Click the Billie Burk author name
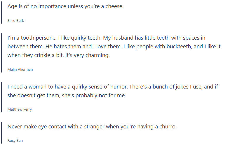This screenshot has height=145, width=235. click(16, 21)
